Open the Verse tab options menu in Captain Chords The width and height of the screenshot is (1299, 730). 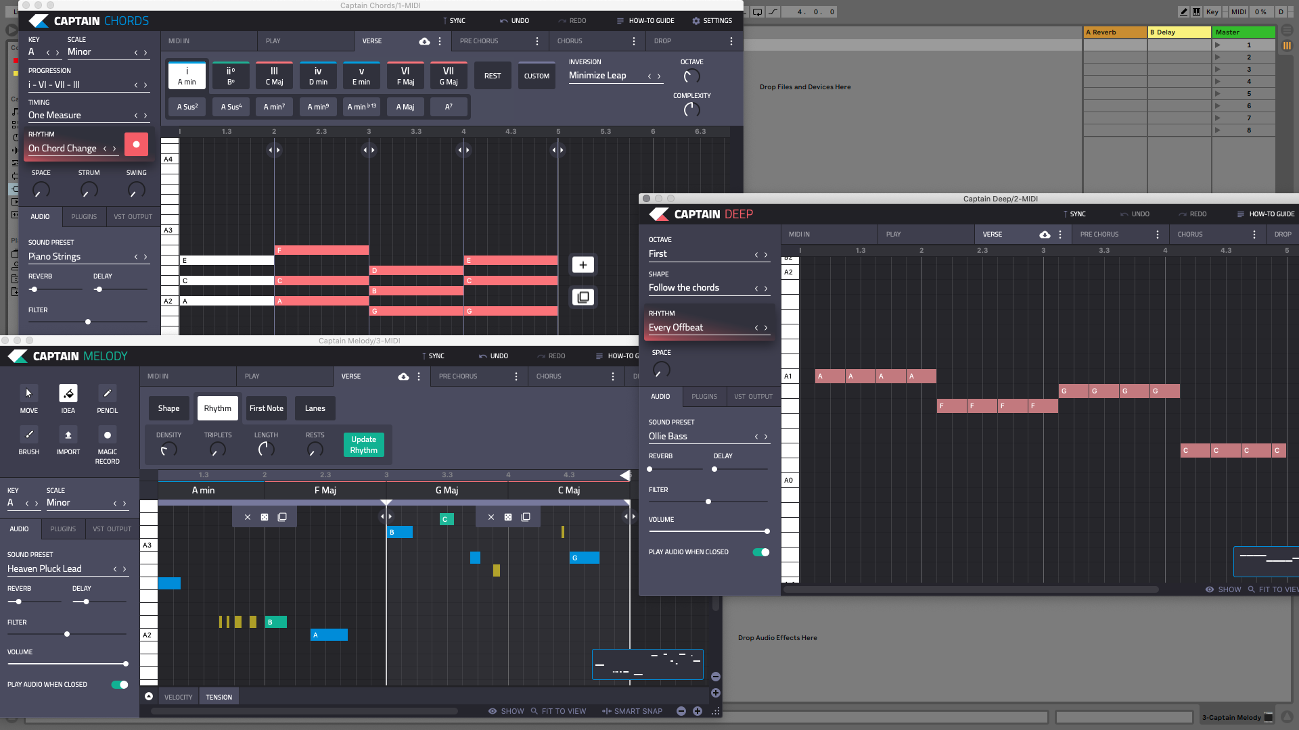click(440, 41)
